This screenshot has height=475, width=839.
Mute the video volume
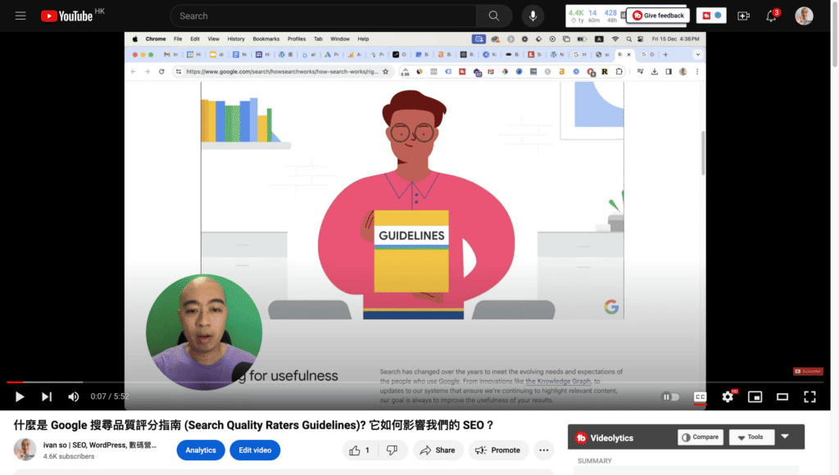click(73, 396)
